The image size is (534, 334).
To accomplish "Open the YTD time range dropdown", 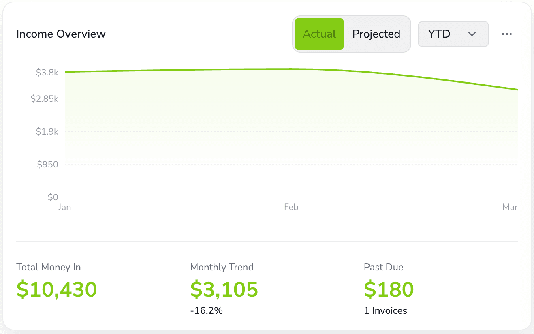I will coord(453,34).
